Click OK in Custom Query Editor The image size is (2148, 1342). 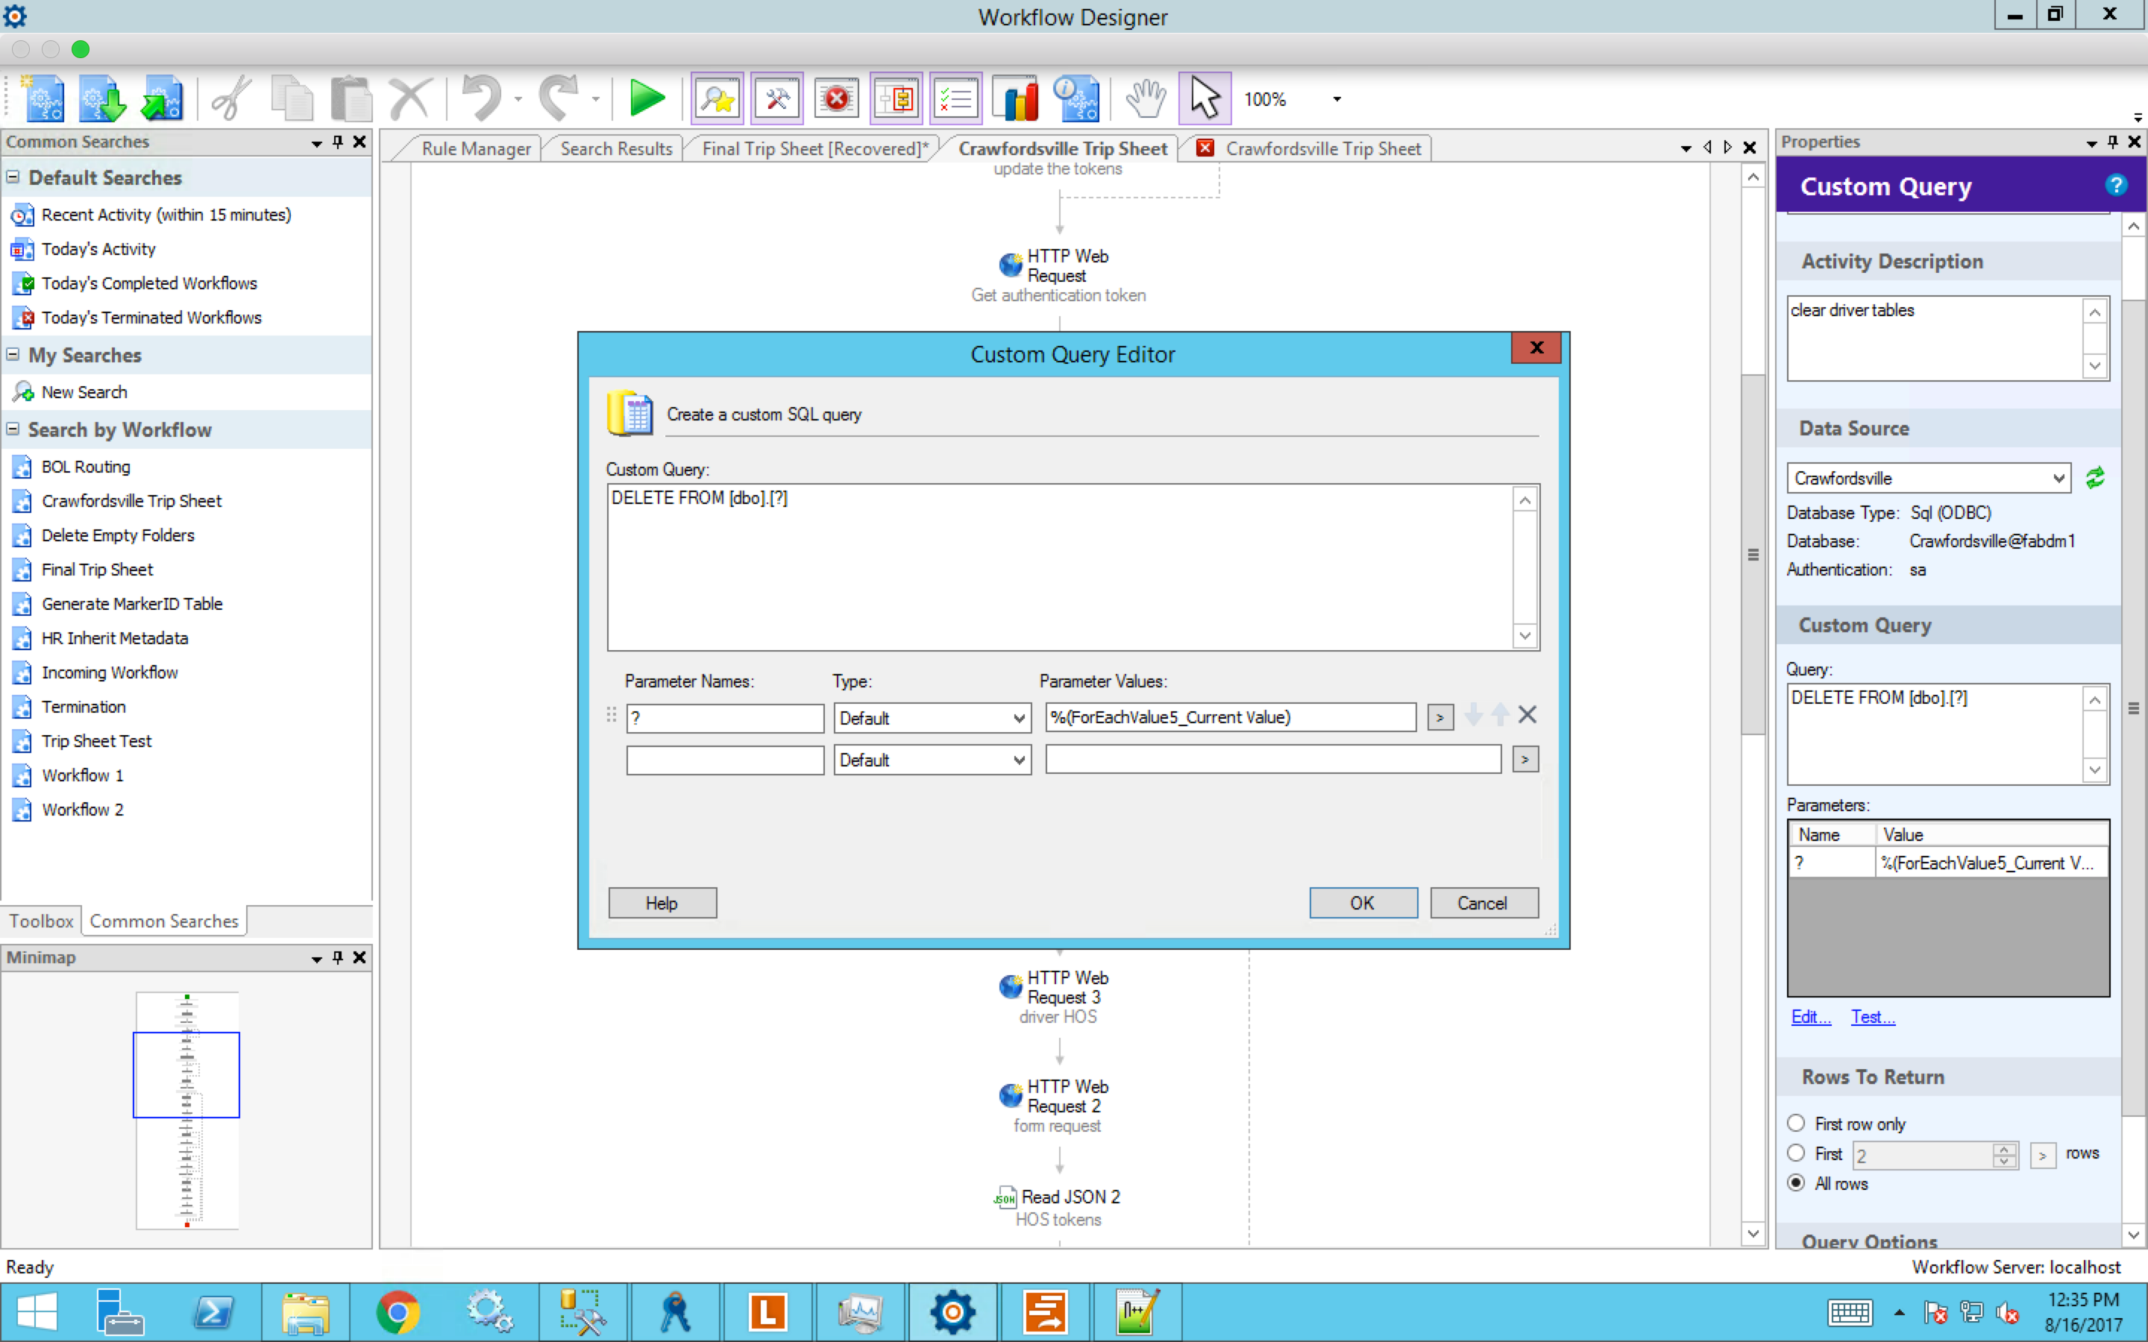[1363, 904]
